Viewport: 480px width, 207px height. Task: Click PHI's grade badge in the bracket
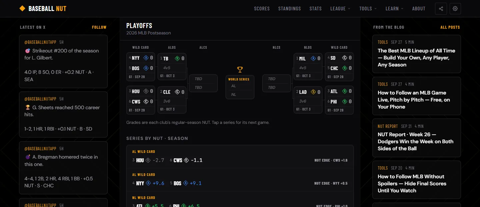click(344, 101)
